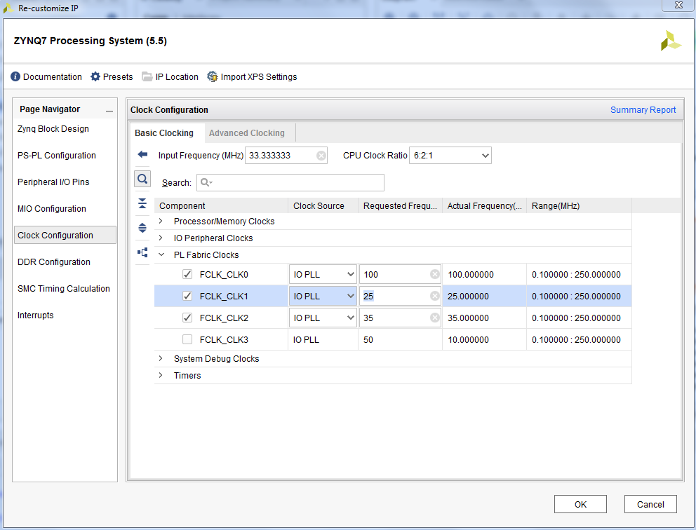Open Zynq Block Design page

(53, 128)
